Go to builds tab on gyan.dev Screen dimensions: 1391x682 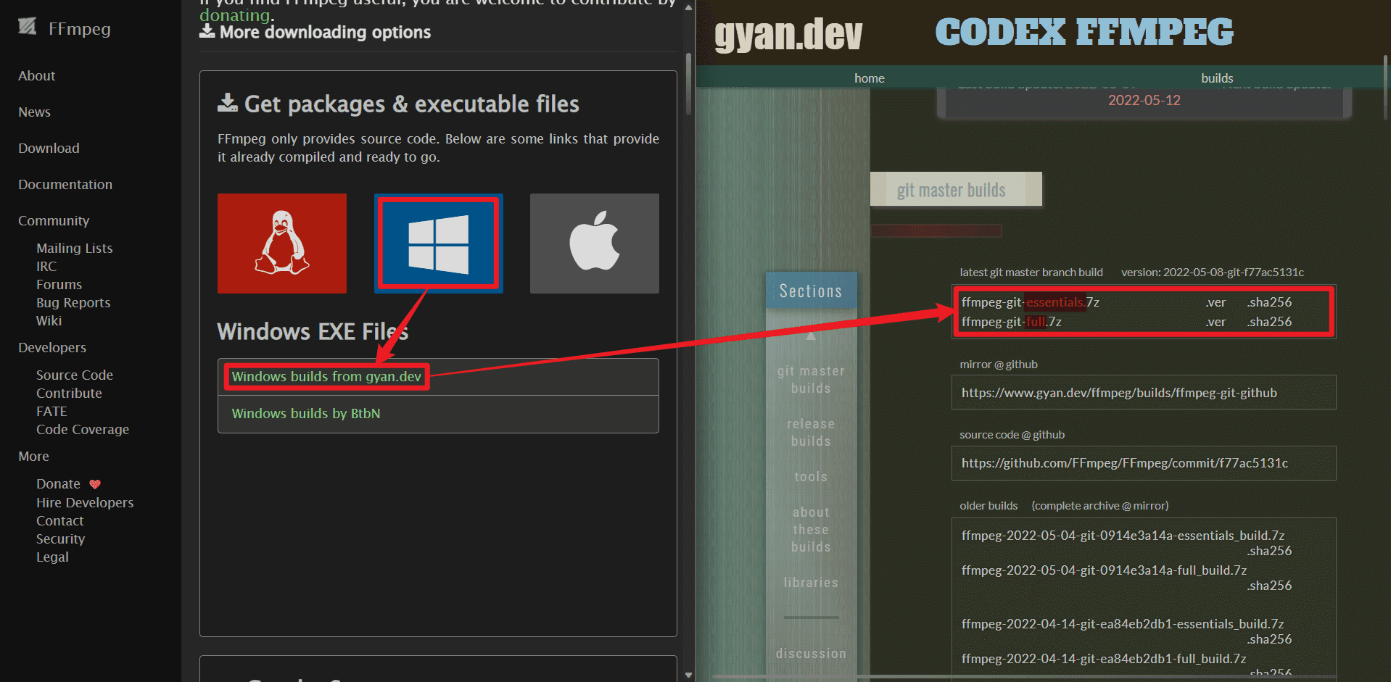click(1217, 78)
